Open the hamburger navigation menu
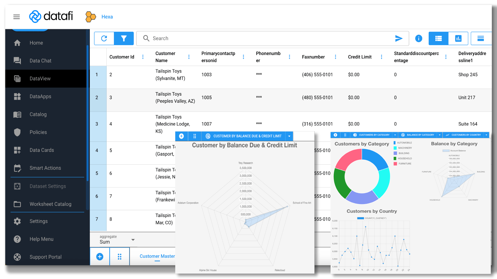Image resolution: width=497 pixels, height=279 pixels. tap(17, 17)
